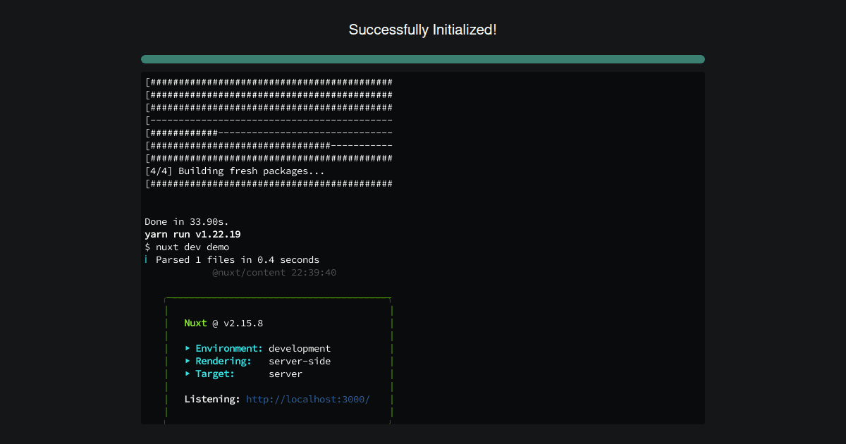Viewport: 846px width, 444px height.
Task: Collapse the build progress log section
Action: click(x=268, y=132)
